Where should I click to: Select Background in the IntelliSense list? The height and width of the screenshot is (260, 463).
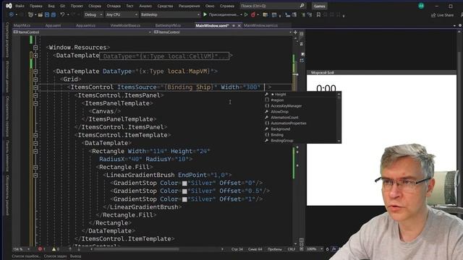(x=301, y=129)
